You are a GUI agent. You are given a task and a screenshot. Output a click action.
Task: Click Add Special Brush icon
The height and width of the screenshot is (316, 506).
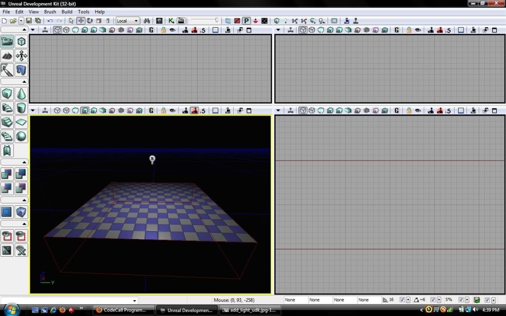(x=7, y=212)
